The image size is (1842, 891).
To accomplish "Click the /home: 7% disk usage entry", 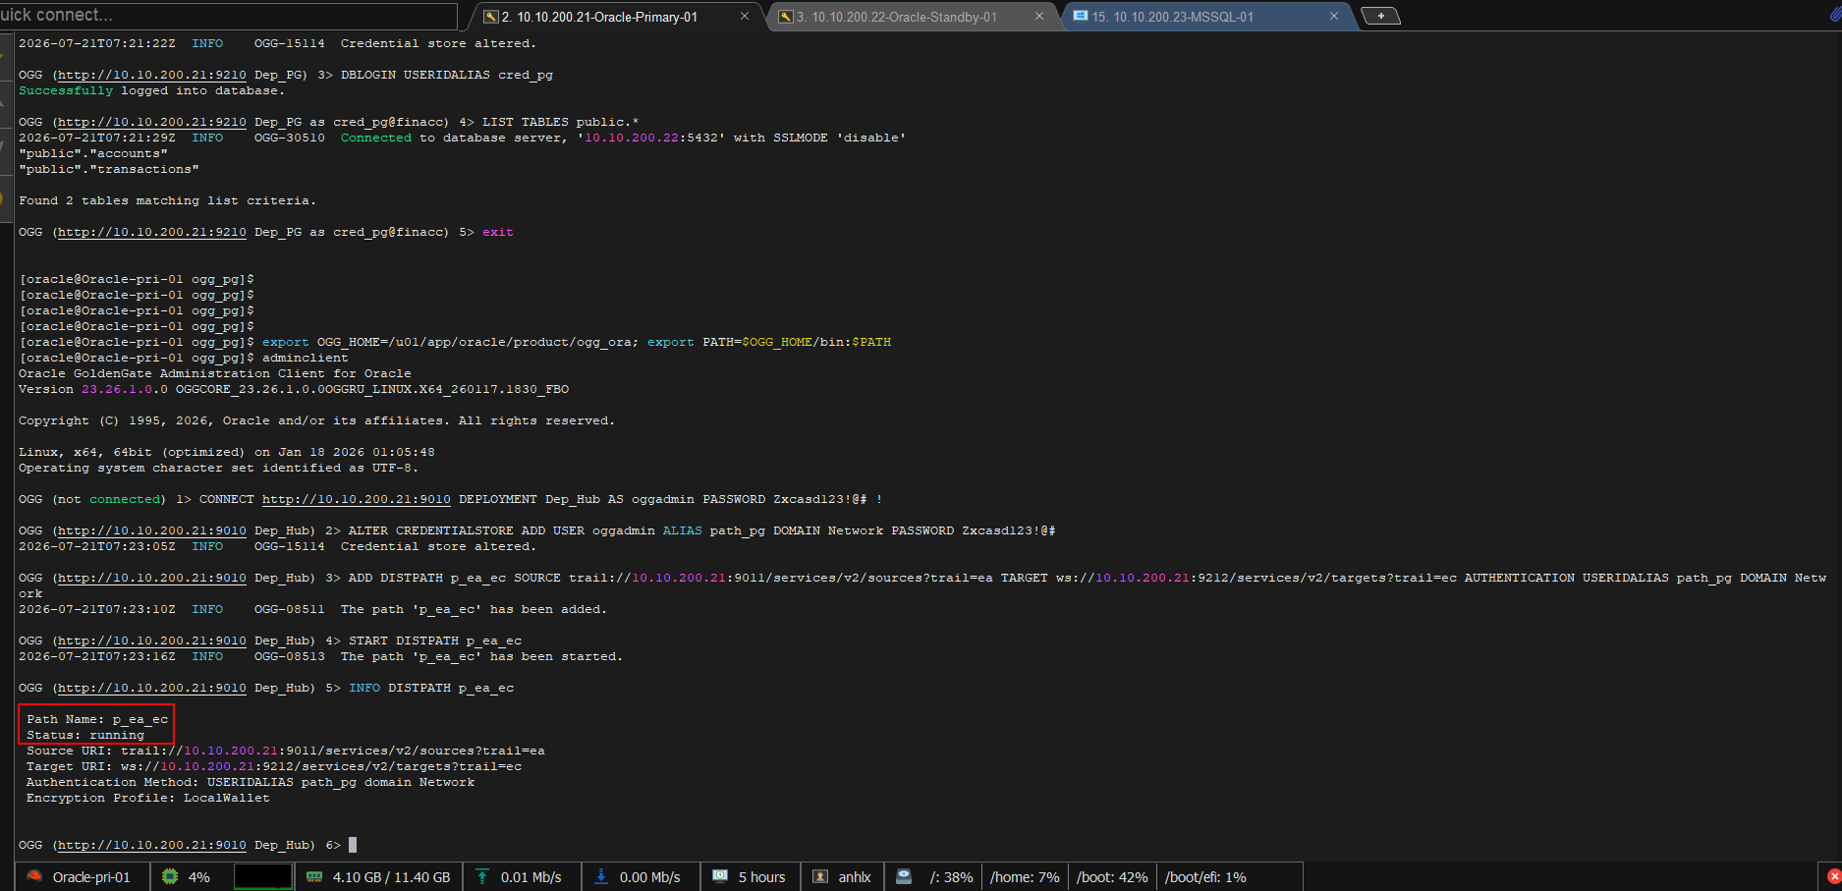I will (x=1025, y=877).
